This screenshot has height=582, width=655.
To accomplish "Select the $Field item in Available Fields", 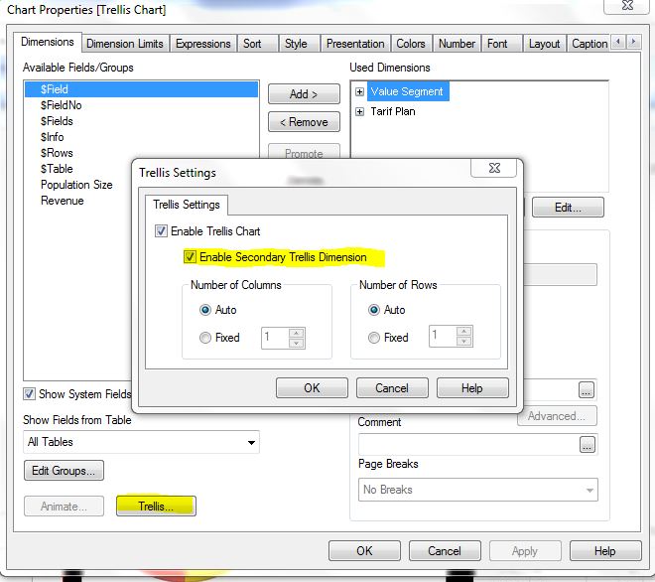I will [141, 89].
